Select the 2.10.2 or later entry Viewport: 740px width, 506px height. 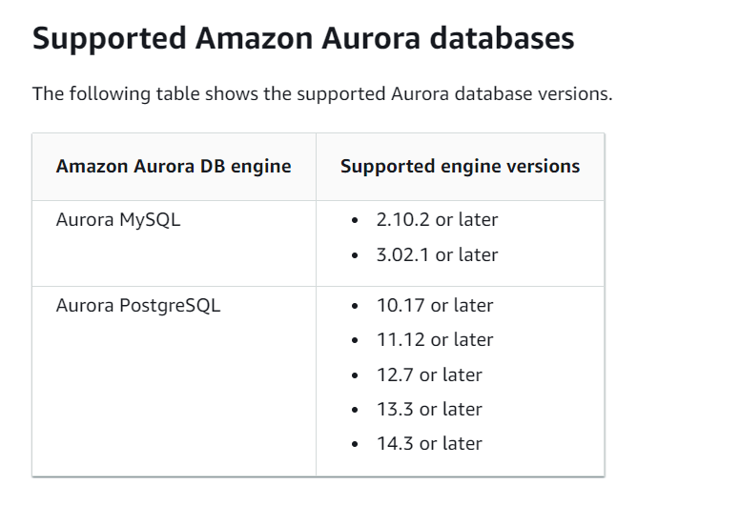437,220
